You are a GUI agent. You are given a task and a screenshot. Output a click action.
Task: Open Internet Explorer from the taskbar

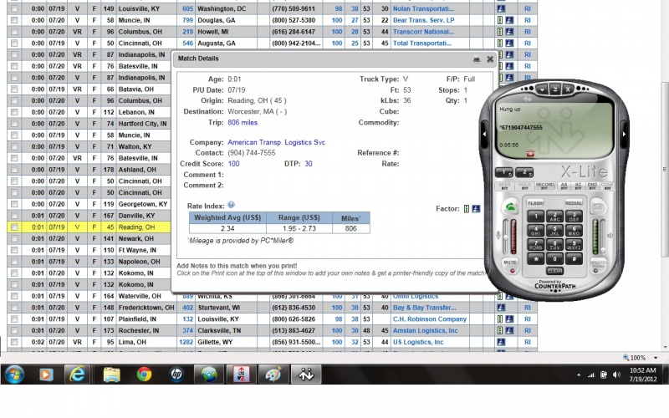click(77, 375)
